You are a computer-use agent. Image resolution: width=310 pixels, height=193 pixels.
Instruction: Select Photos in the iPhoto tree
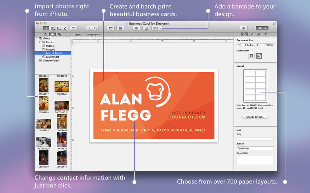(50, 46)
